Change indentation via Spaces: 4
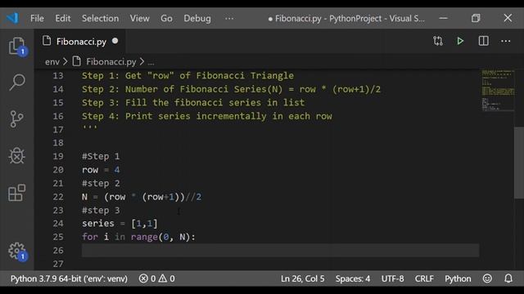The width and height of the screenshot is (524, 294). [x=353, y=278]
